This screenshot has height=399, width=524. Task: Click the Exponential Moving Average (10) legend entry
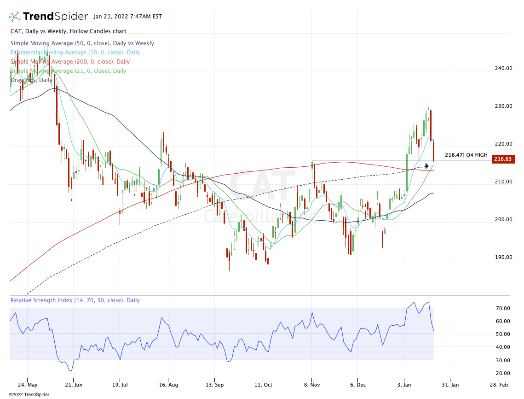(75, 53)
